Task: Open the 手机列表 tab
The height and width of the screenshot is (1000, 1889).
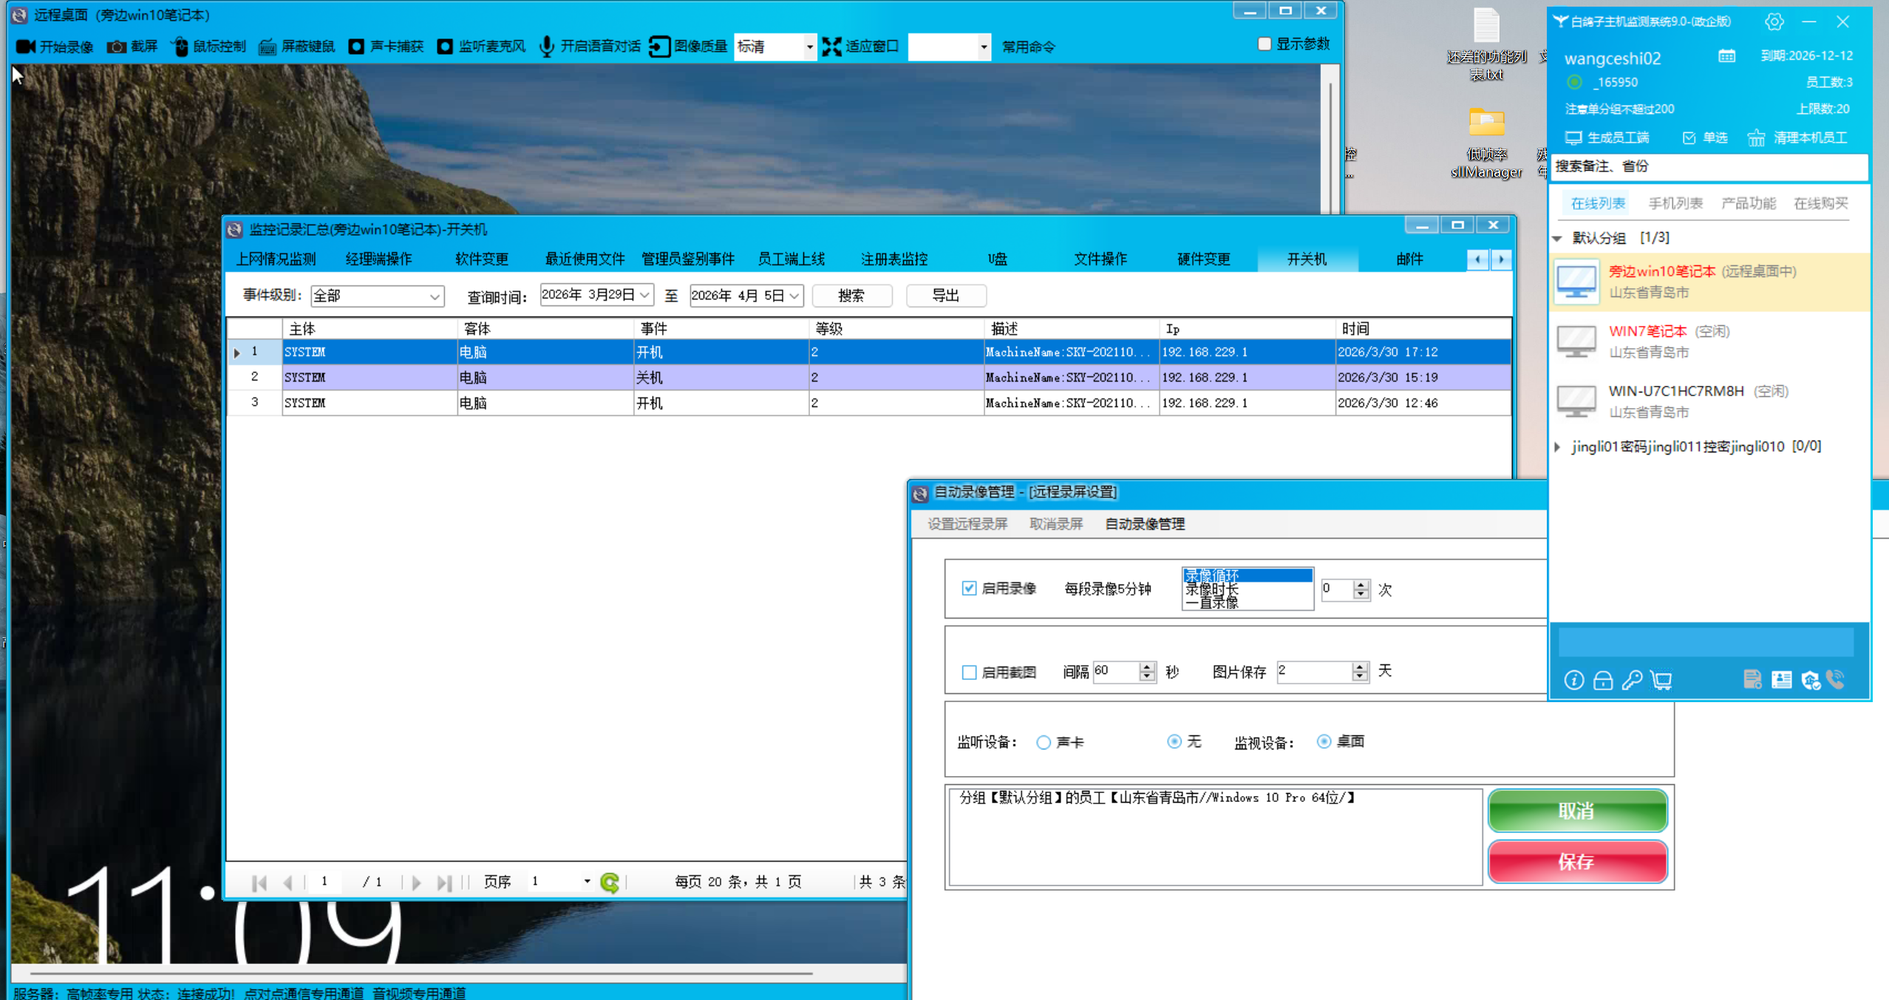Action: 1675,203
